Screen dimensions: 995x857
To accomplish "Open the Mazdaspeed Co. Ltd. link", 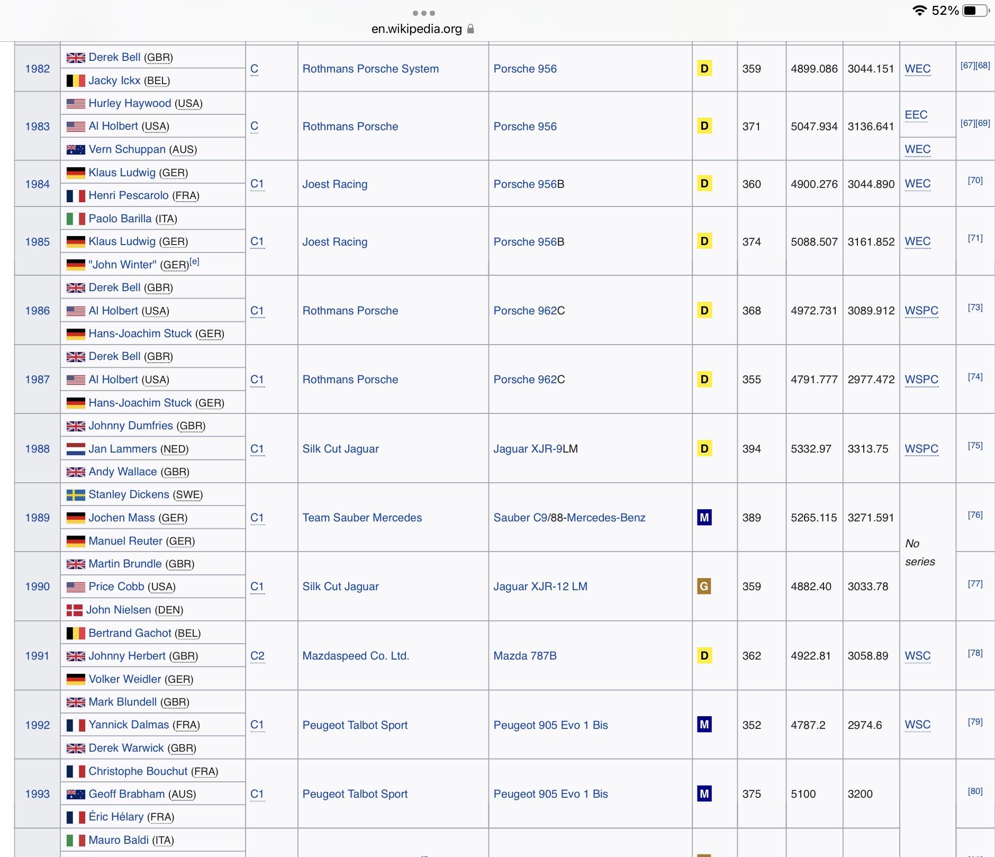I will click(x=356, y=656).
